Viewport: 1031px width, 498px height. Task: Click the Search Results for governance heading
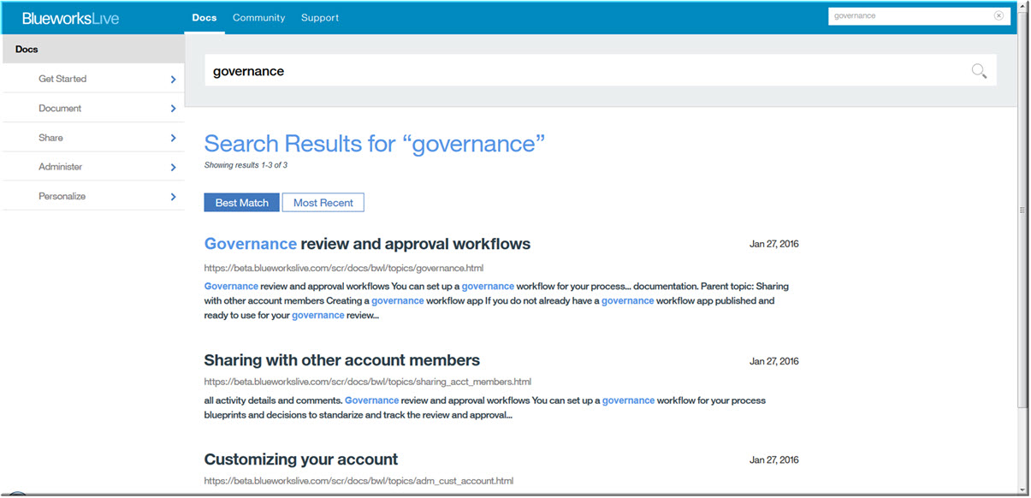tap(375, 143)
